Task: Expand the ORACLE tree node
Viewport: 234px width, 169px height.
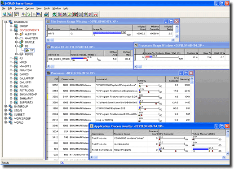Action: point(16,42)
